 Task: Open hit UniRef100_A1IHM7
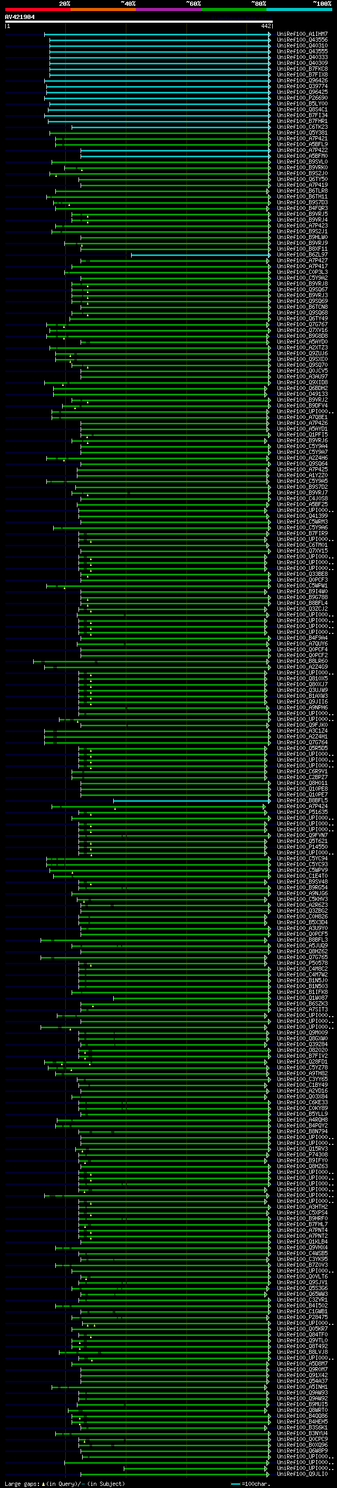[302, 34]
